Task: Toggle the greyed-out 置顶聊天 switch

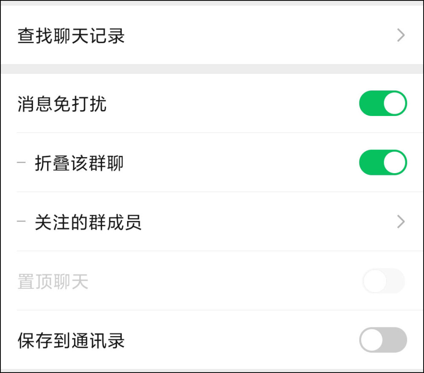Action: (x=383, y=281)
